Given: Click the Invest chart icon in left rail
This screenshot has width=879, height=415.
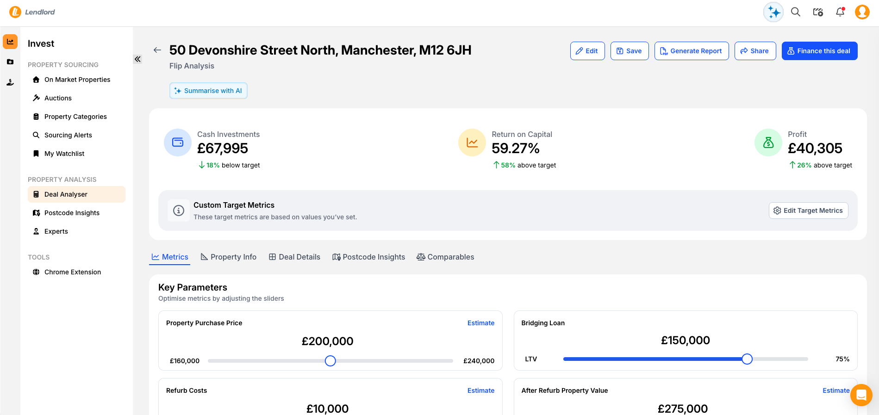Looking at the screenshot, I should tap(10, 42).
